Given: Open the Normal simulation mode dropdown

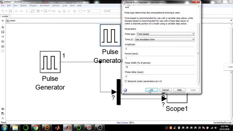Looking at the screenshot, I should click(x=112, y=11).
